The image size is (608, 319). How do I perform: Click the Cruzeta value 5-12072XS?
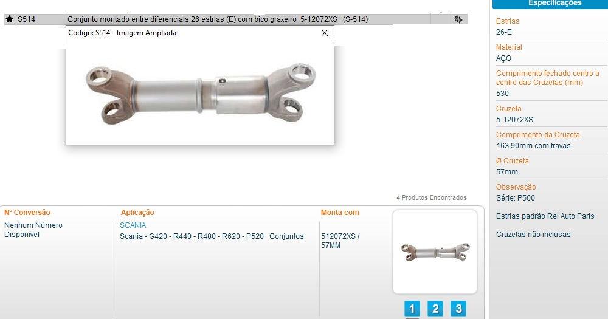pyautogui.click(x=514, y=119)
